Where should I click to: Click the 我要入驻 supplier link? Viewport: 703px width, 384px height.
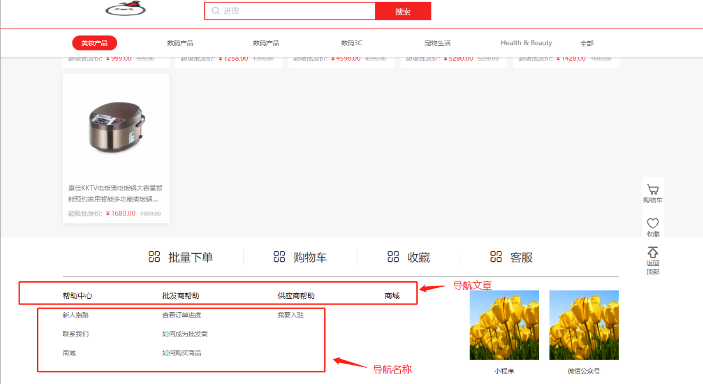(x=290, y=316)
